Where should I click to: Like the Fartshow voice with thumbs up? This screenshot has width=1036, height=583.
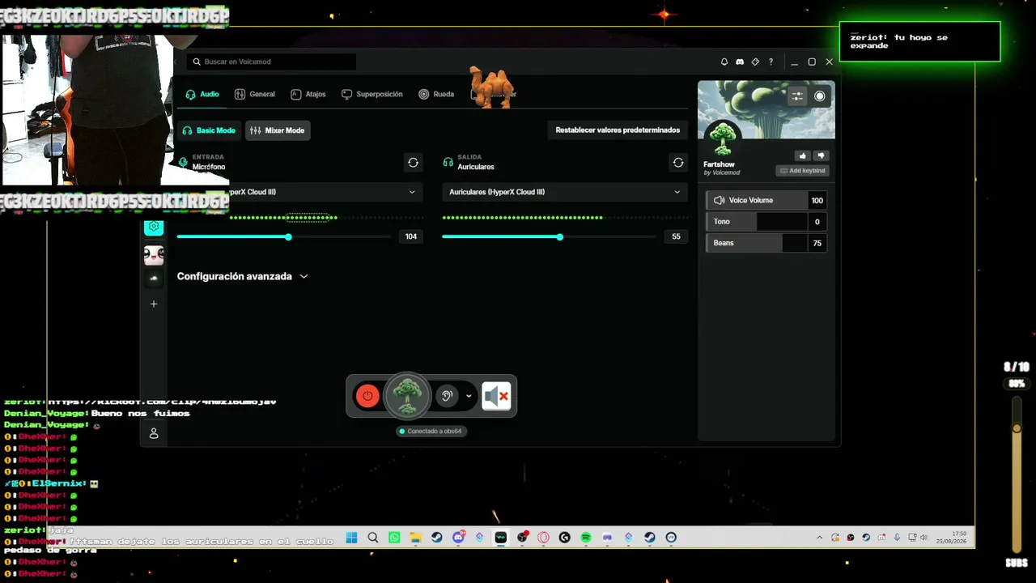[803, 155]
